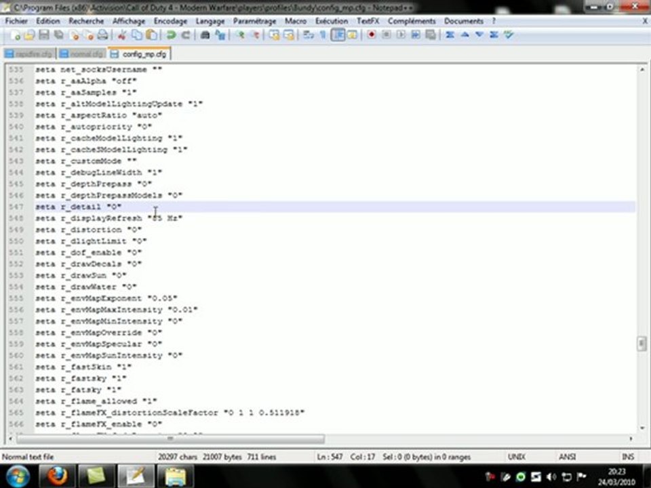
Task: Click the Copy toolbar icon
Action: [136, 35]
